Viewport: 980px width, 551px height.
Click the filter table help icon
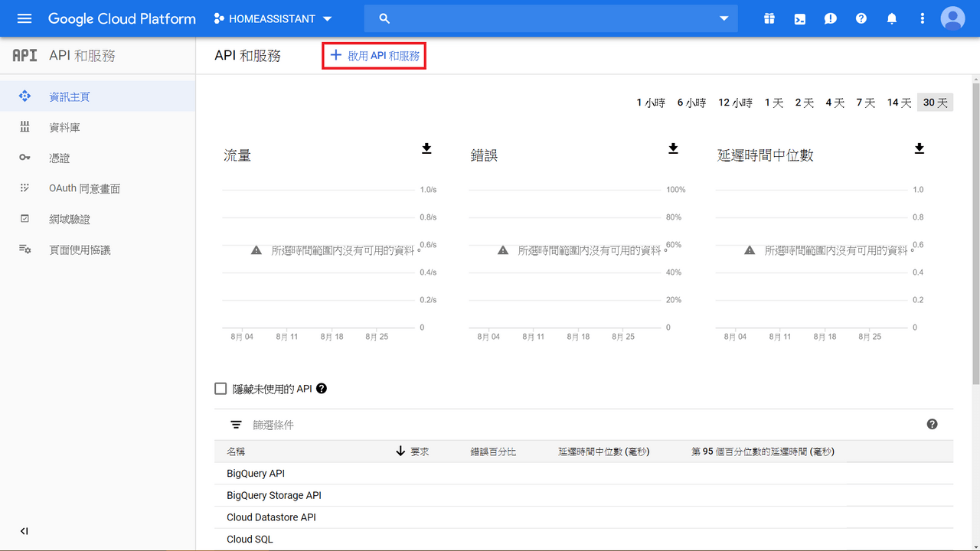point(932,424)
